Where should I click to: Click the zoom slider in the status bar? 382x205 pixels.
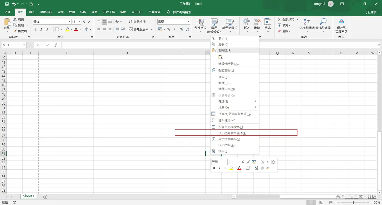(x=353, y=202)
